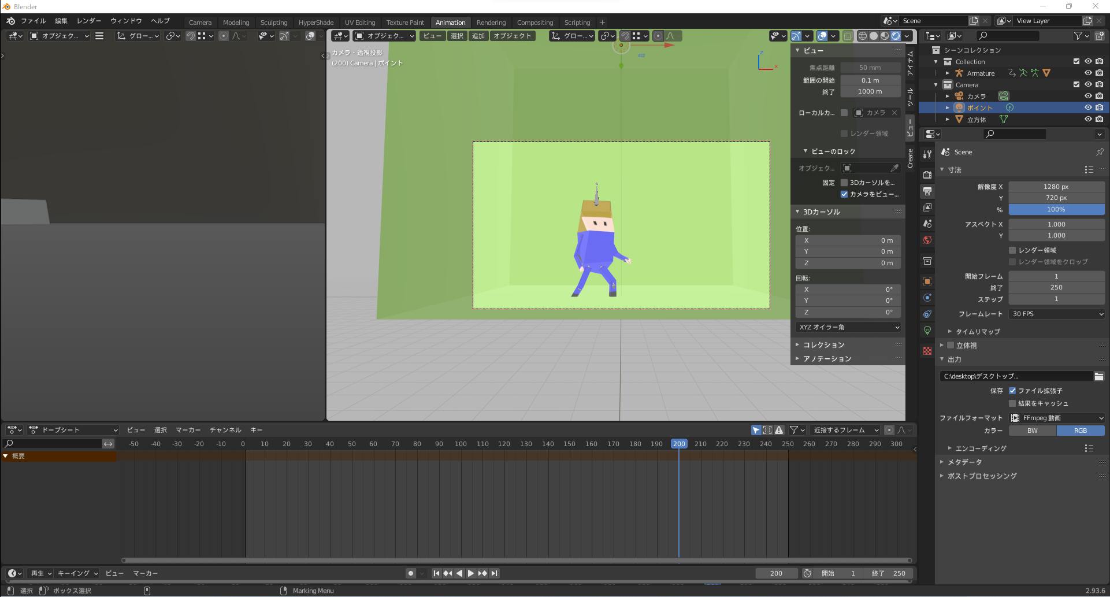Image resolution: width=1110 pixels, height=597 pixels.
Task: Uncheck the Collection exclude checkbox
Action: click(1076, 61)
